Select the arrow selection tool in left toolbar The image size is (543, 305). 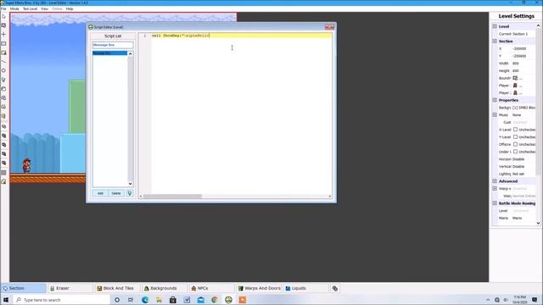(3, 17)
